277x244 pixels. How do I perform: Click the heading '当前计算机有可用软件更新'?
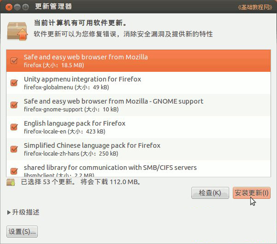point(81,23)
